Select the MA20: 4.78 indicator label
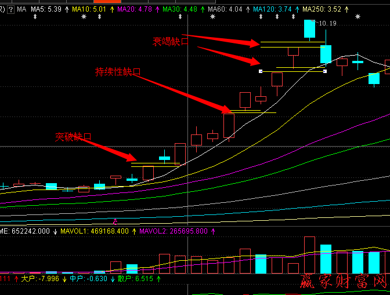Screen dimensions: 390x295 pos(136,9)
